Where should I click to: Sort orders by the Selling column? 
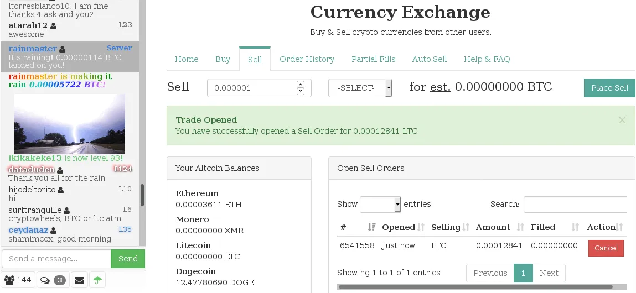[466, 227]
